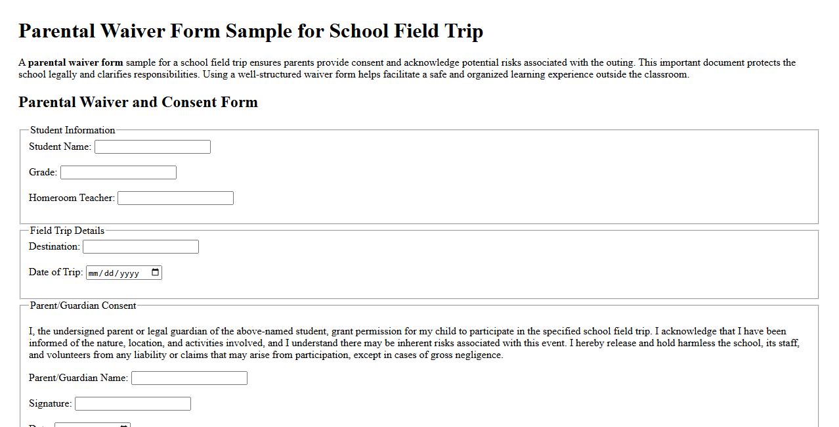Click the main page heading
This screenshot has height=427, width=839.
251,31
